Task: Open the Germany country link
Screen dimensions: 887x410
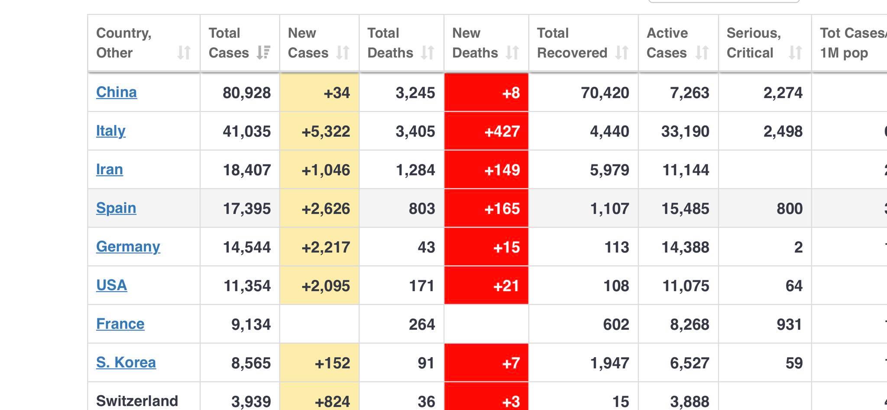Action: point(128,247)
